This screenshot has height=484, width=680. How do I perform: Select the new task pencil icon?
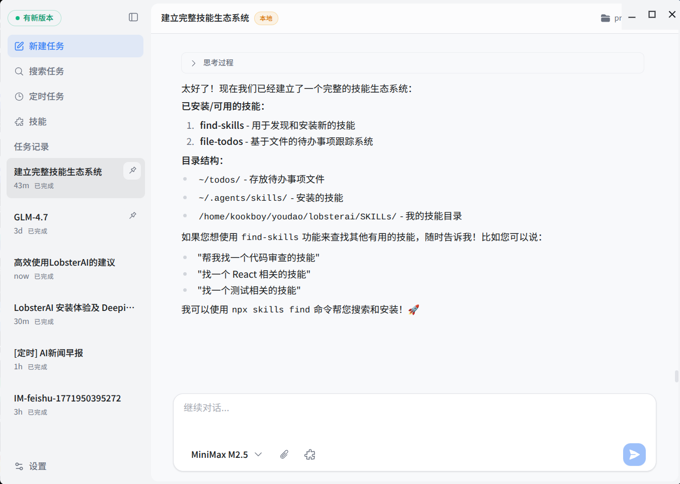tap(19, 46)
